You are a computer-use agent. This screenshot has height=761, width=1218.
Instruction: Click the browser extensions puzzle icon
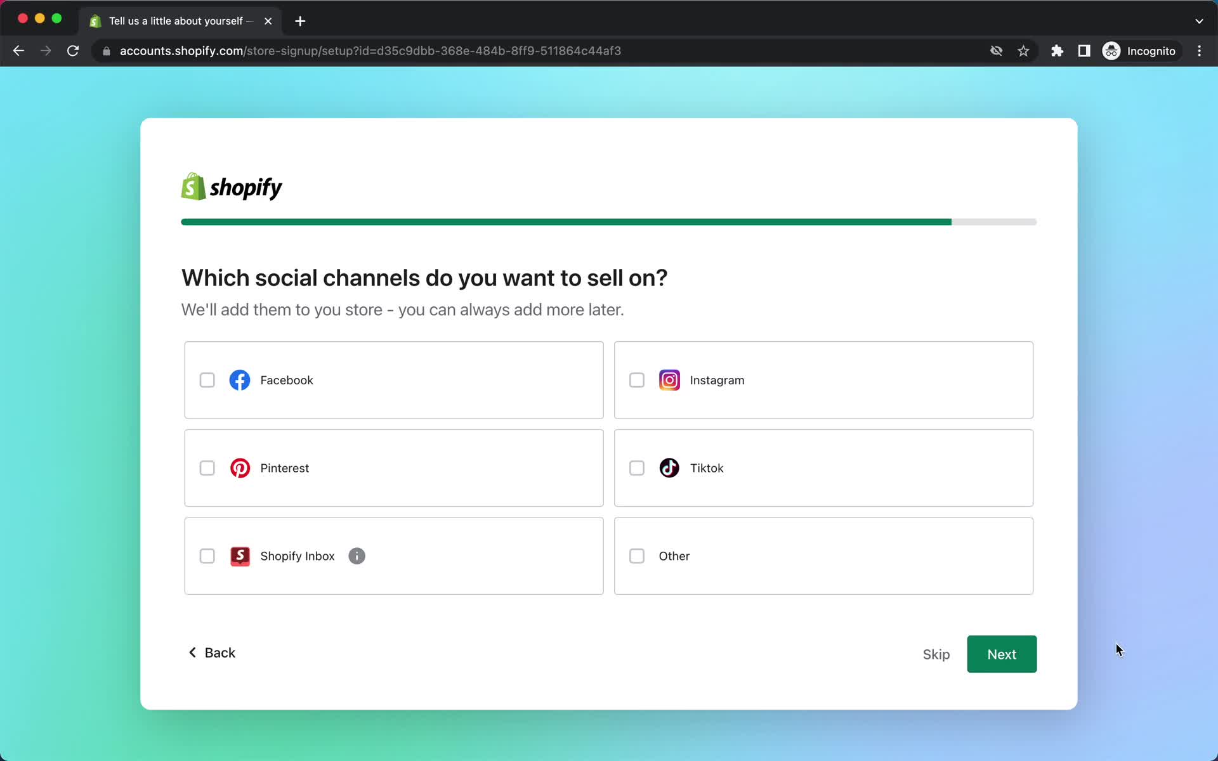click(1057, 51)
